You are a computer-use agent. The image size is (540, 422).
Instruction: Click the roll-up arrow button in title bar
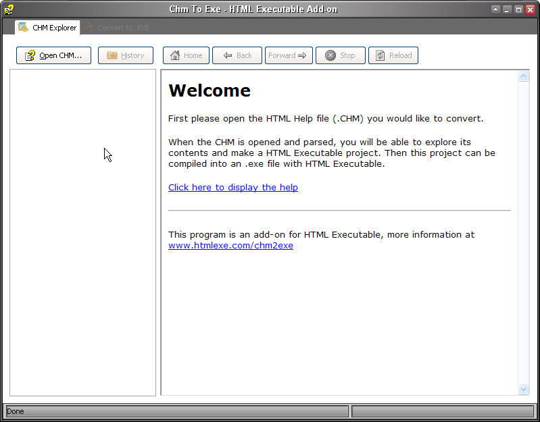tap(495, 9)
